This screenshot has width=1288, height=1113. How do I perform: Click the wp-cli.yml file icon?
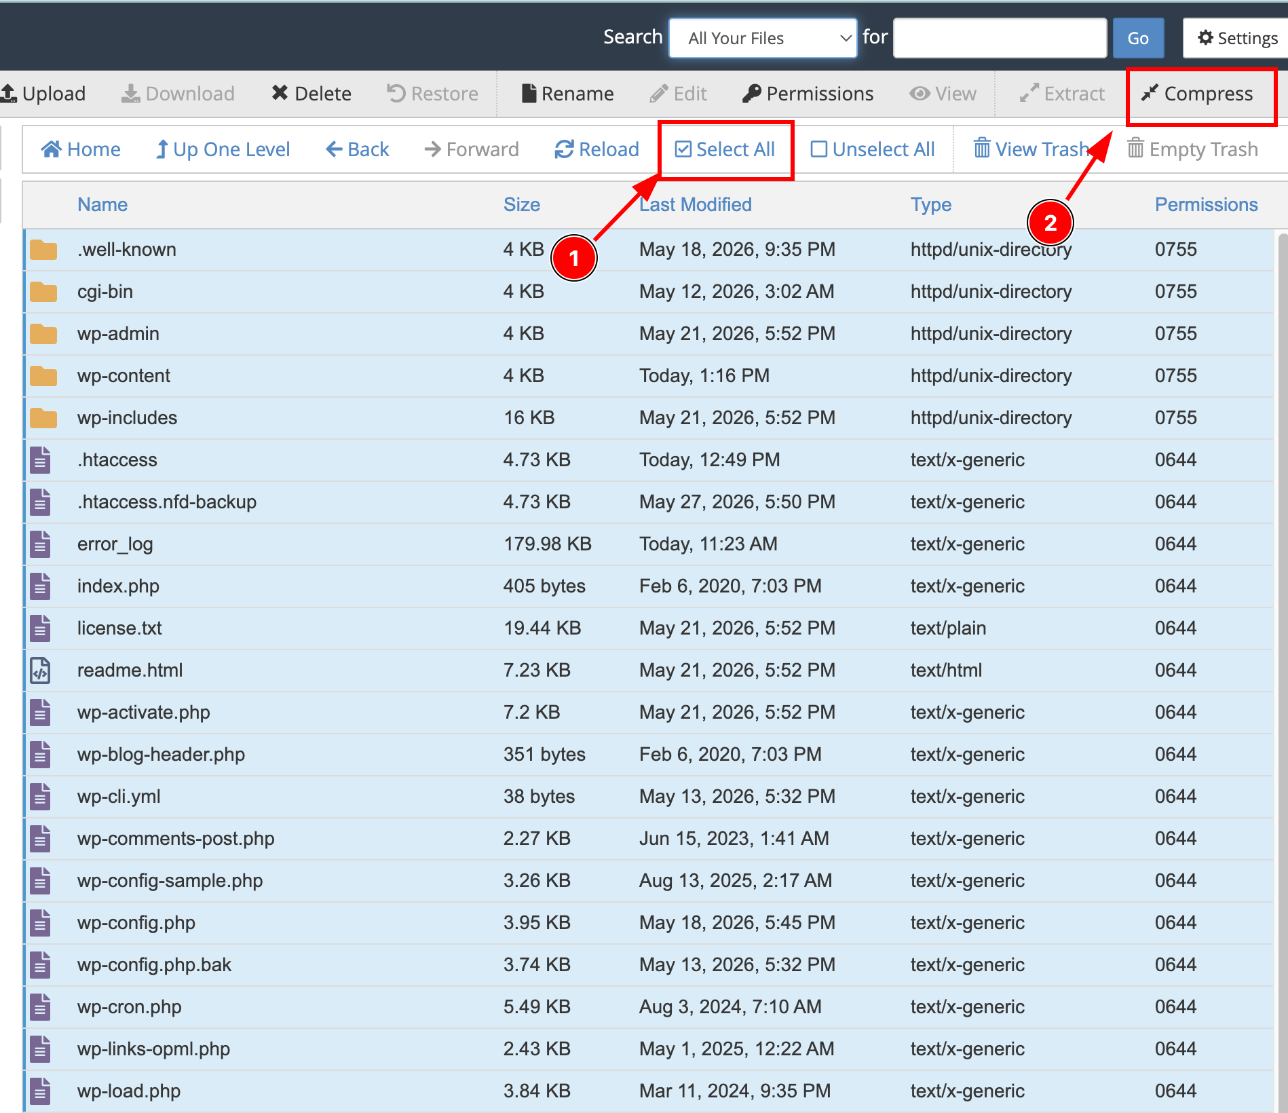click(40, 797)
